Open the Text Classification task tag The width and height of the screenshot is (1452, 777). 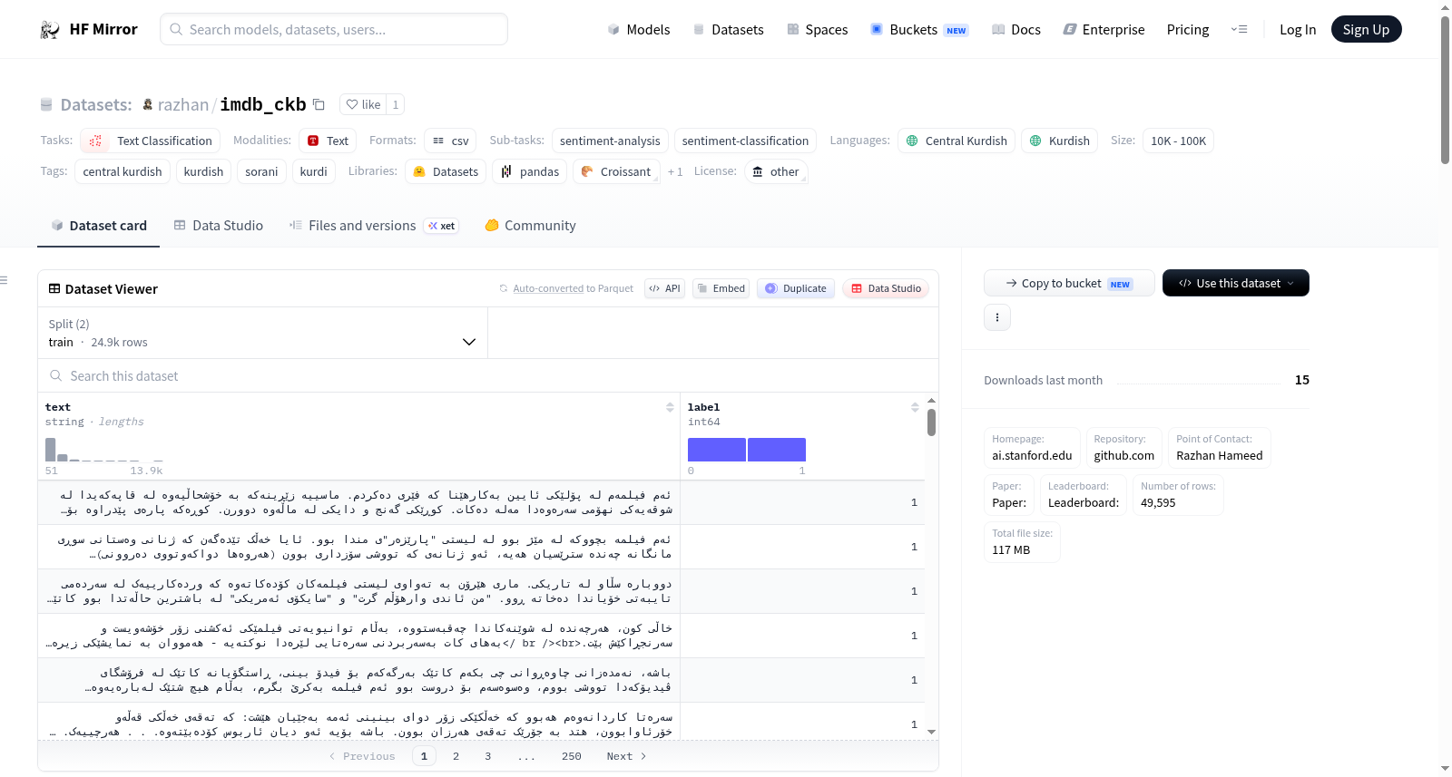151,141
